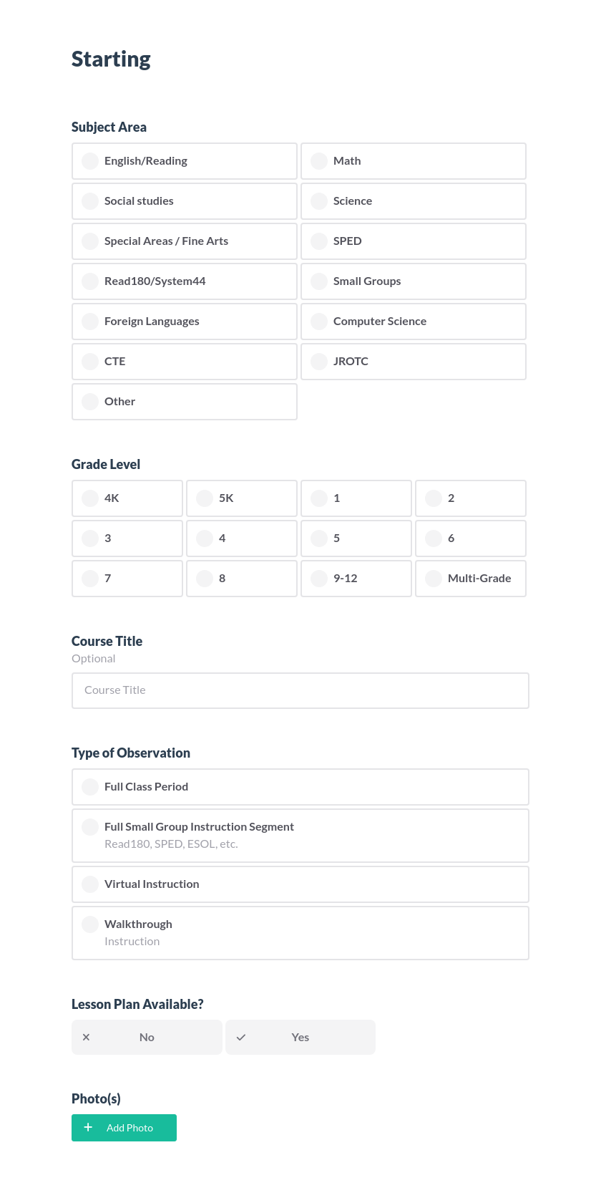Select English/Reading subject
Viewport: 601px width, 1203px height.
184,160
